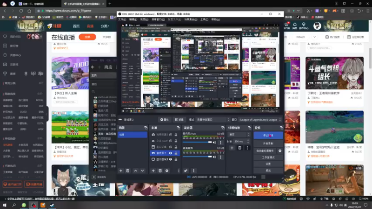Screen dimensions: 372x209
Task: Show the hidden 视频采集设备 source
Action: (x=170, y=135)
